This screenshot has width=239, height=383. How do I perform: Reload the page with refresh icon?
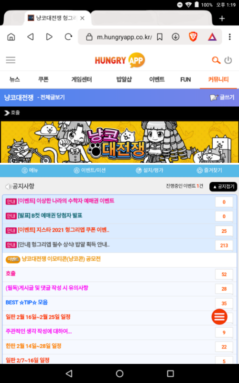(68, 37)
